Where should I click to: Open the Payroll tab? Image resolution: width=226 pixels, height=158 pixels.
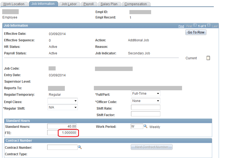coord(88,4)
